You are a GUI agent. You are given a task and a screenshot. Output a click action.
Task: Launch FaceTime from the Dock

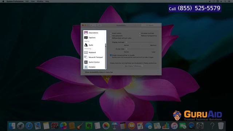(x=183, y=126)
